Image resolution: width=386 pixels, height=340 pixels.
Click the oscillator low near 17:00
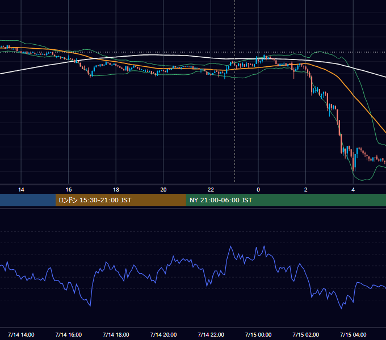click(x=90, y=305)
